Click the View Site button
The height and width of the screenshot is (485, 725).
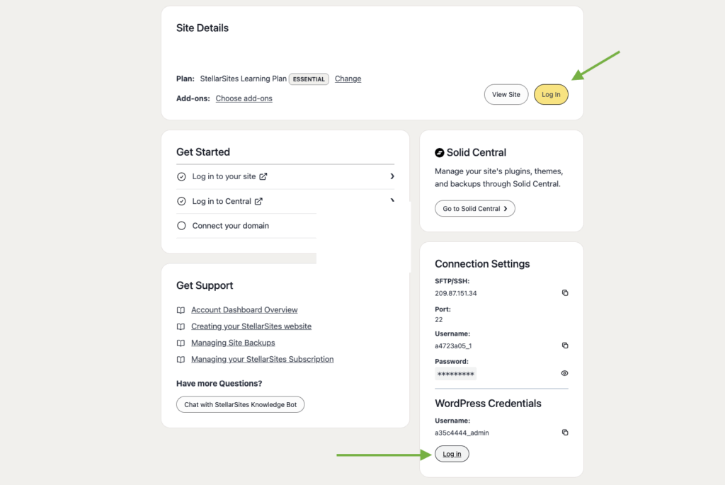pos(506,94)
